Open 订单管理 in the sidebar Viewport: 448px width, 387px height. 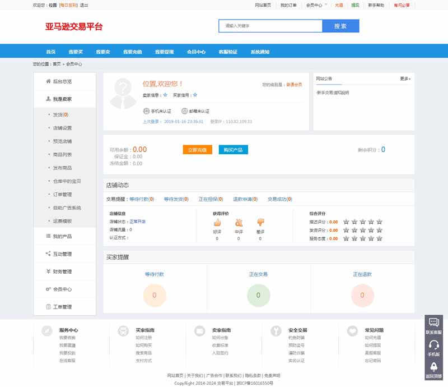[x=62, y=195]
